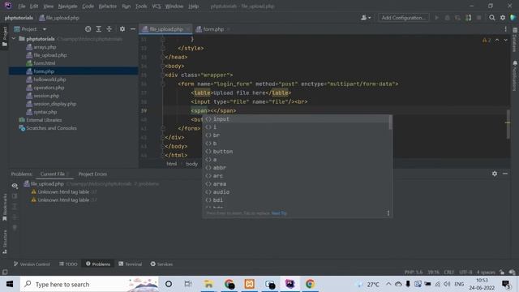Screen dimensions: 519x292
Task: Select session.php in project tree
Action: (x=46, y=96)
